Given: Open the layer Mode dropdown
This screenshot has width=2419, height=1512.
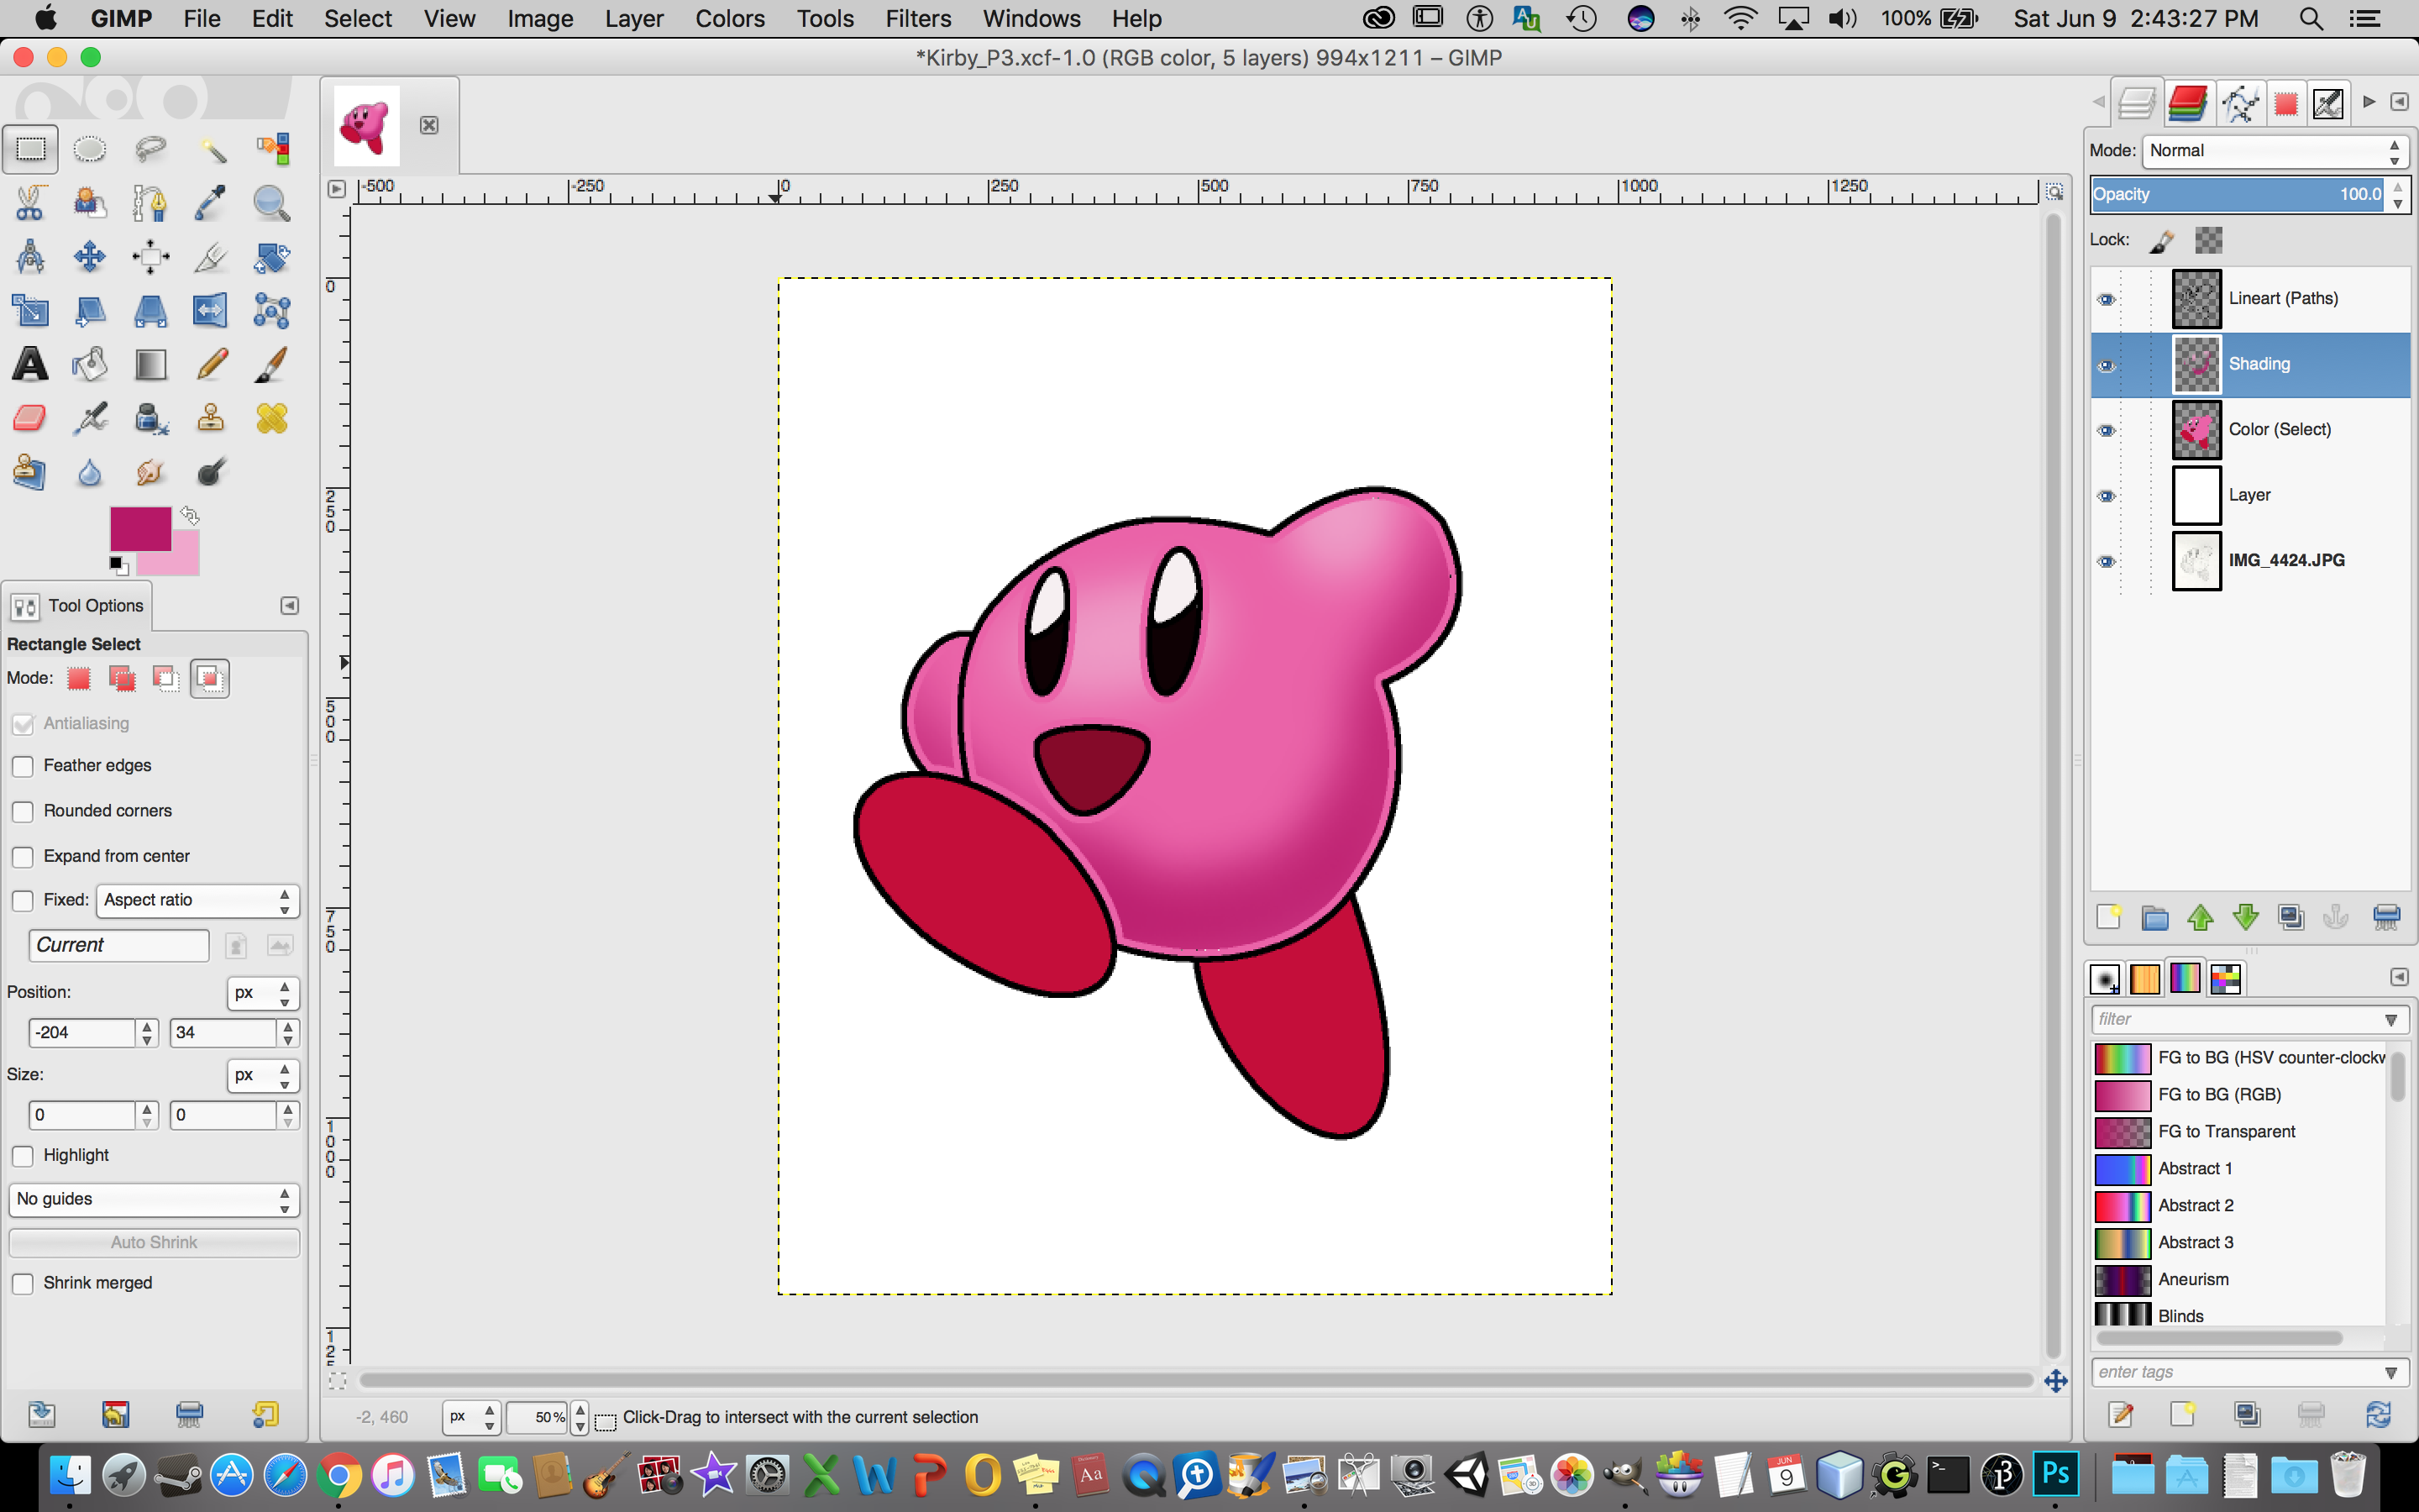Looking at the screenshot, I should [x=2274, y=151].
